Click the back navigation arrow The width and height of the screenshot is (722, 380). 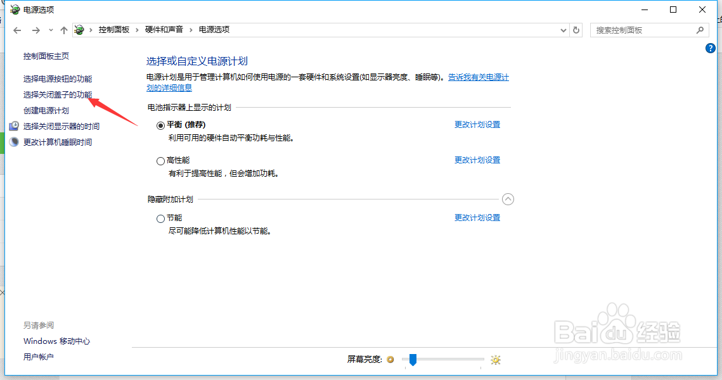(16, 29)
